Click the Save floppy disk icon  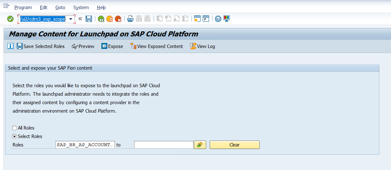click(x=89, y=19)
